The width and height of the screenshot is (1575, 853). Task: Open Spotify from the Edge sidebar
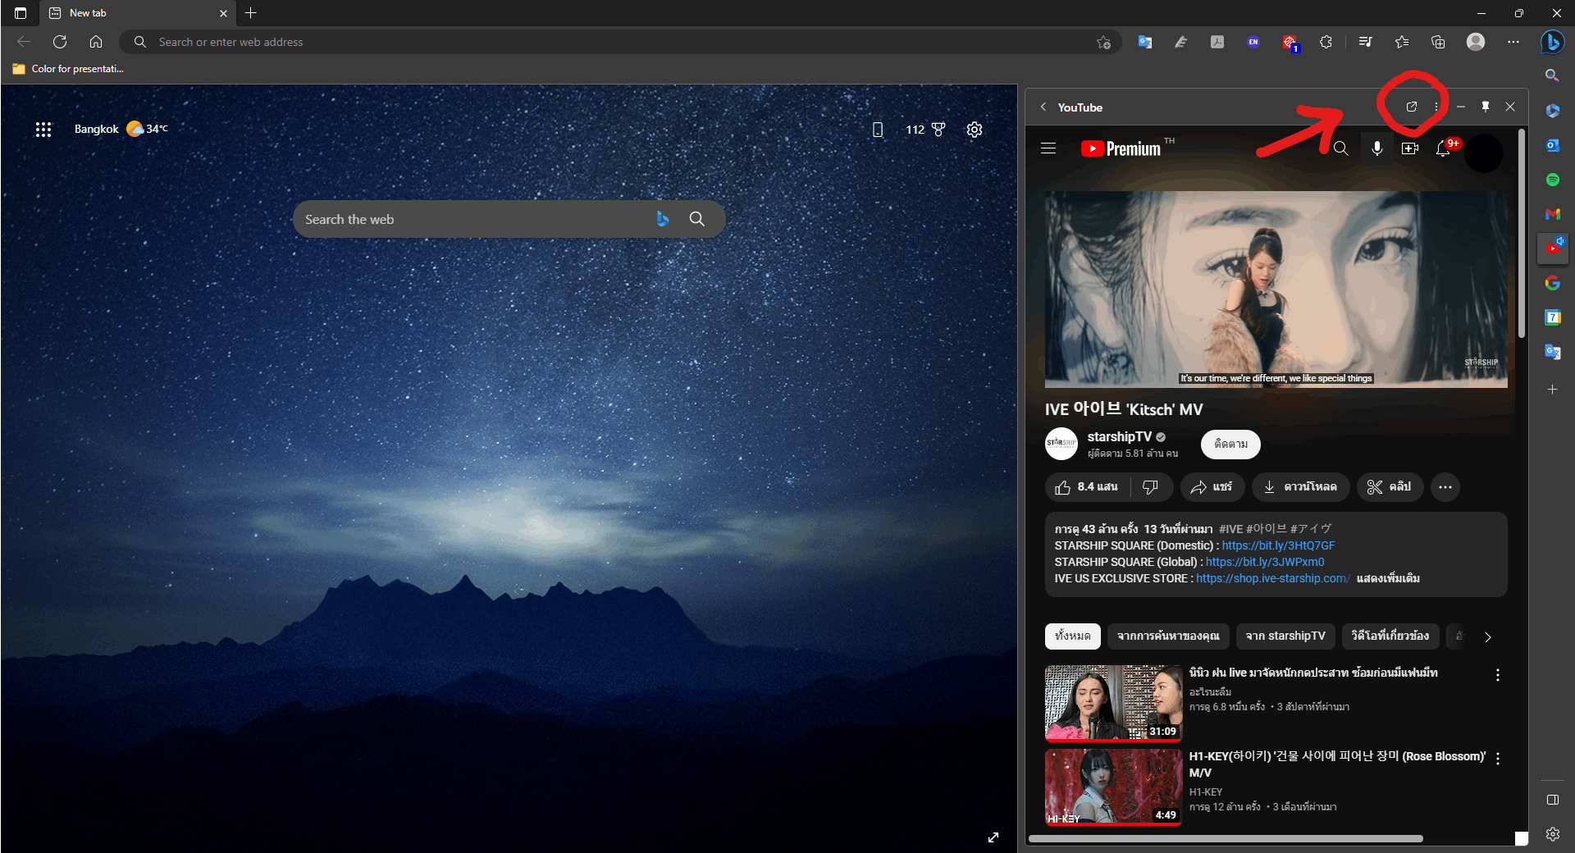1551,180
